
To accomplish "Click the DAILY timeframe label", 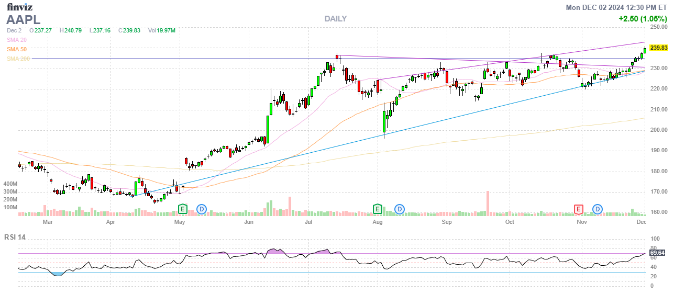I will 335,19.
